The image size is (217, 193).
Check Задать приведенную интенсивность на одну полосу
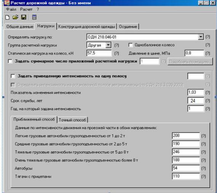pyautogui.click(x=13, y=76)
